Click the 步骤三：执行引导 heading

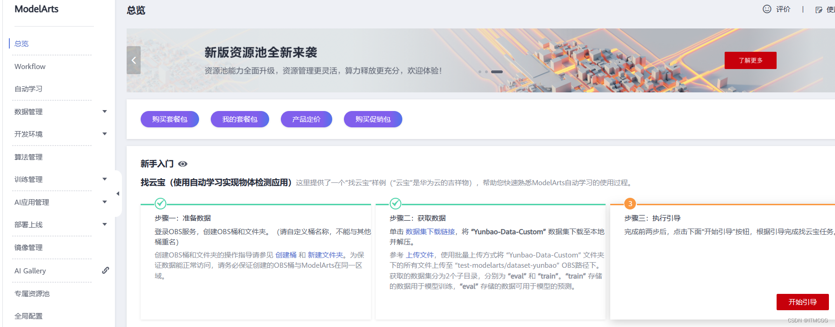click(x=652, y=218)
